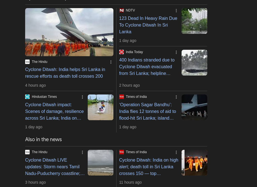Open more options for India on high alert article
257x187 pixels.
pyautogui.click(x=176, y=152)
